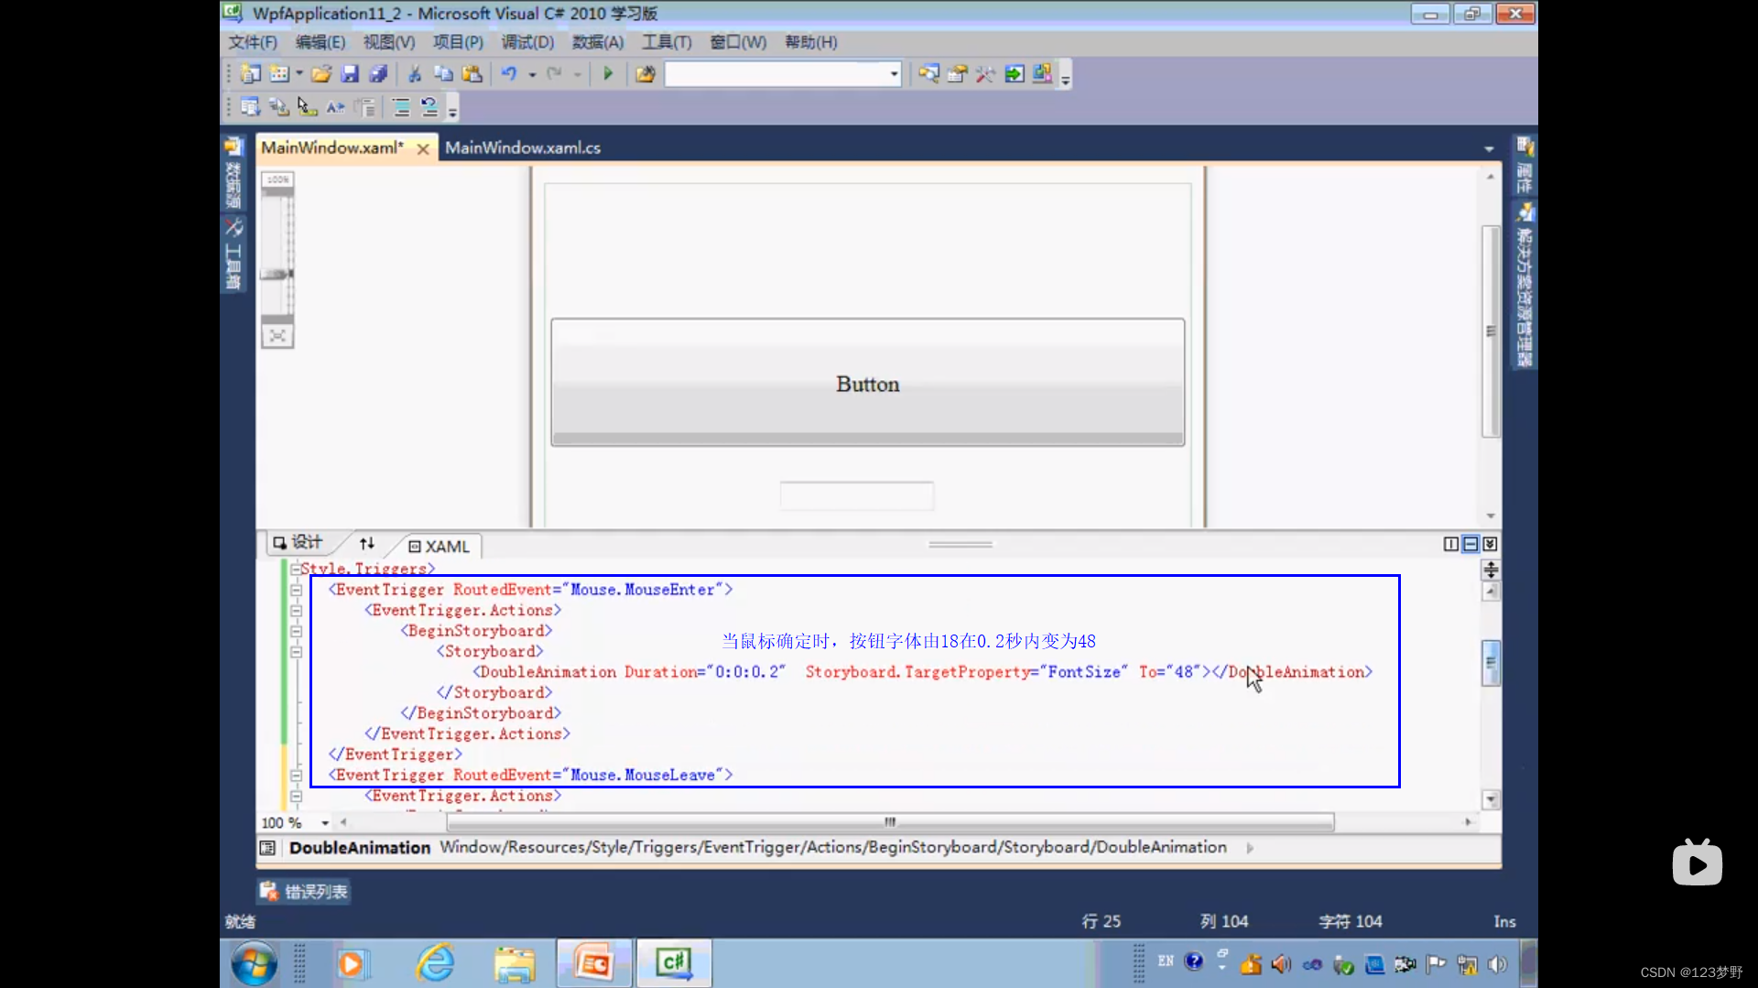Swap the design and XAML panes
The height and width of the screenshot is (988, 1758).
pos(367,544)
